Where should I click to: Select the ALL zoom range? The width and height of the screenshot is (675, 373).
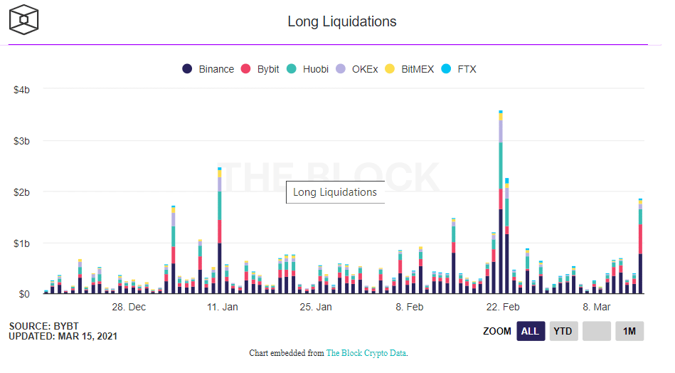531,331
